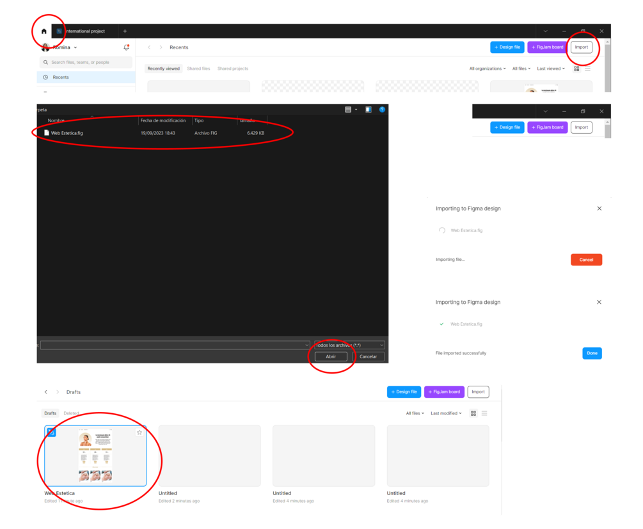Open the Shared projects tab

pos(232,68)
